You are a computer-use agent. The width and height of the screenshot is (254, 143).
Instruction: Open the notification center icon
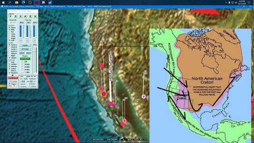(249, 3)
